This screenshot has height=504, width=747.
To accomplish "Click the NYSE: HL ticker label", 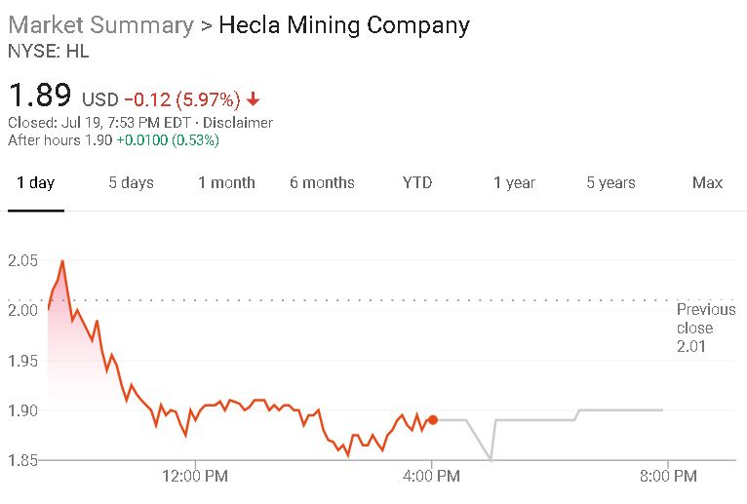I will click(x=48, y=52).
